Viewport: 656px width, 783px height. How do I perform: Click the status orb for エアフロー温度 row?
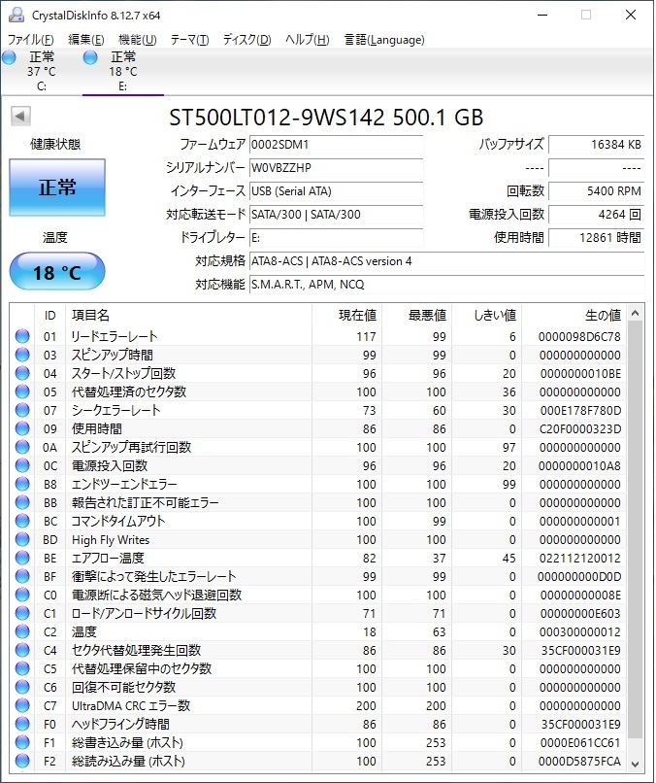pos(22,558)
